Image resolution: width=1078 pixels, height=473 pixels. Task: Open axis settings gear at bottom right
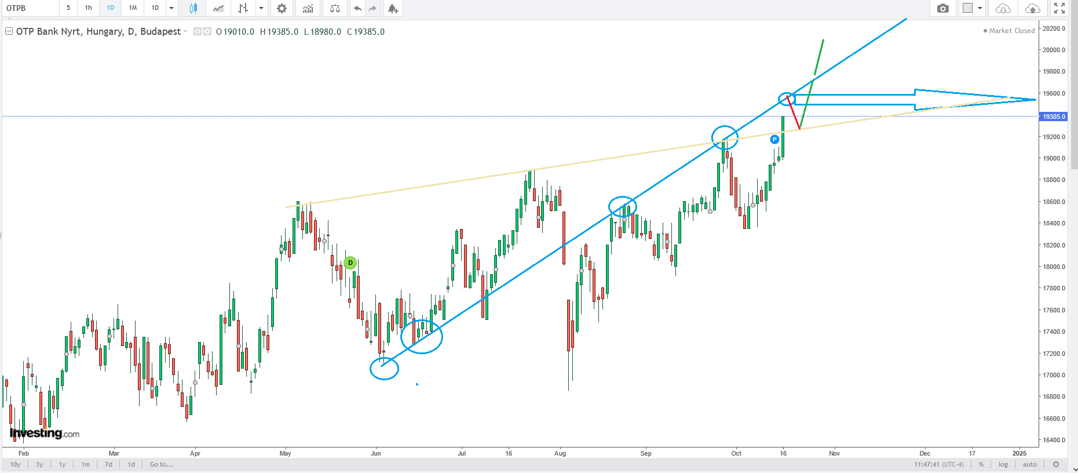coord(1056,464)
